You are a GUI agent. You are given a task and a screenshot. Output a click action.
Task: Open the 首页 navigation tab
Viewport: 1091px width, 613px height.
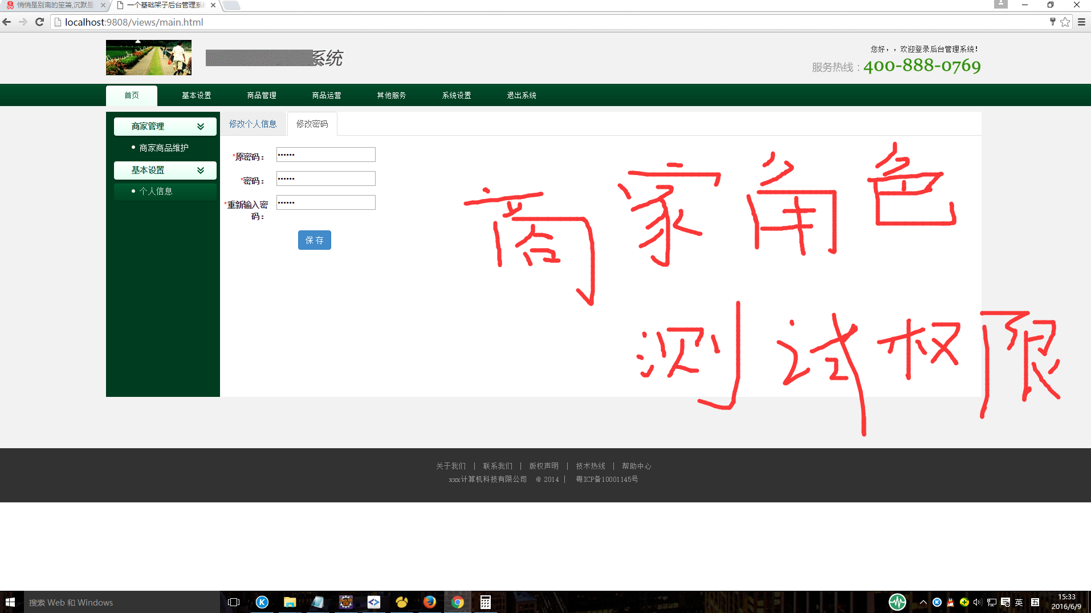pyautogui.click(x=132, y=95)
